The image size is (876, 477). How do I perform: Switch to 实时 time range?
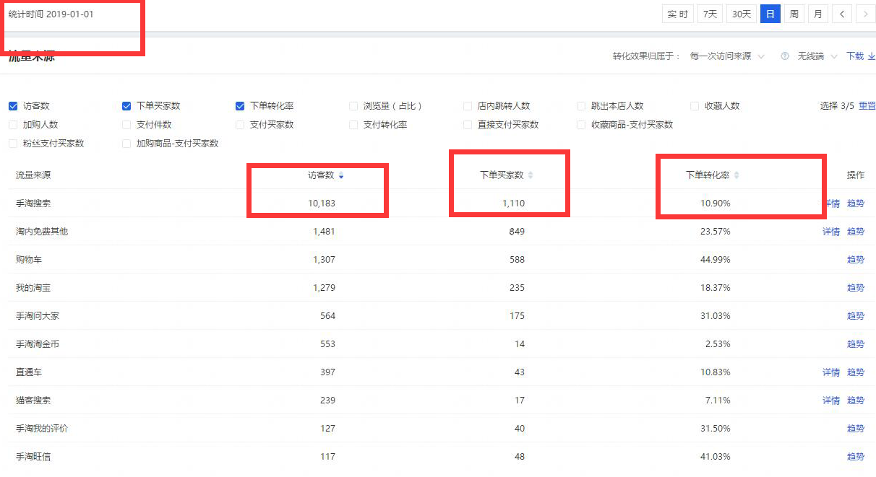coord(678,14)
